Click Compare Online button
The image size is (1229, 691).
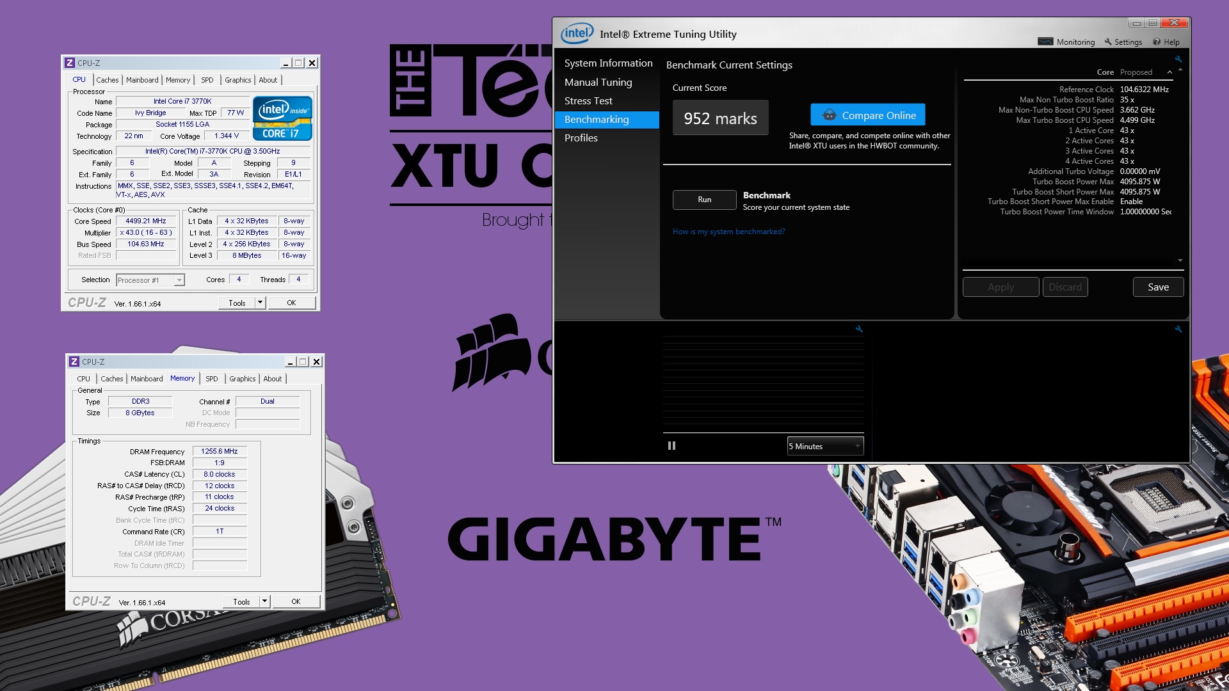[x=867, y=115]
